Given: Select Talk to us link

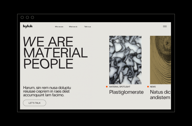Looking at the screenshot, I should pos(88,27).
